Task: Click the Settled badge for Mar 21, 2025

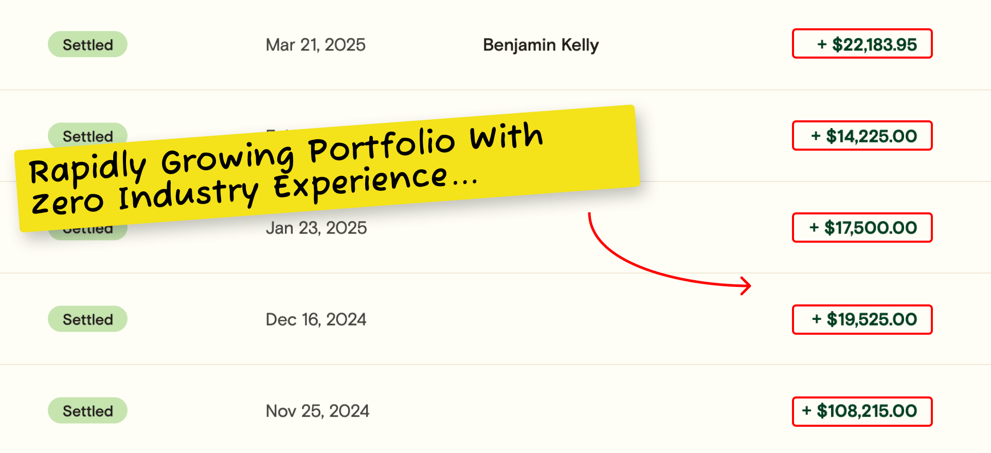Action: coord(87,45)
